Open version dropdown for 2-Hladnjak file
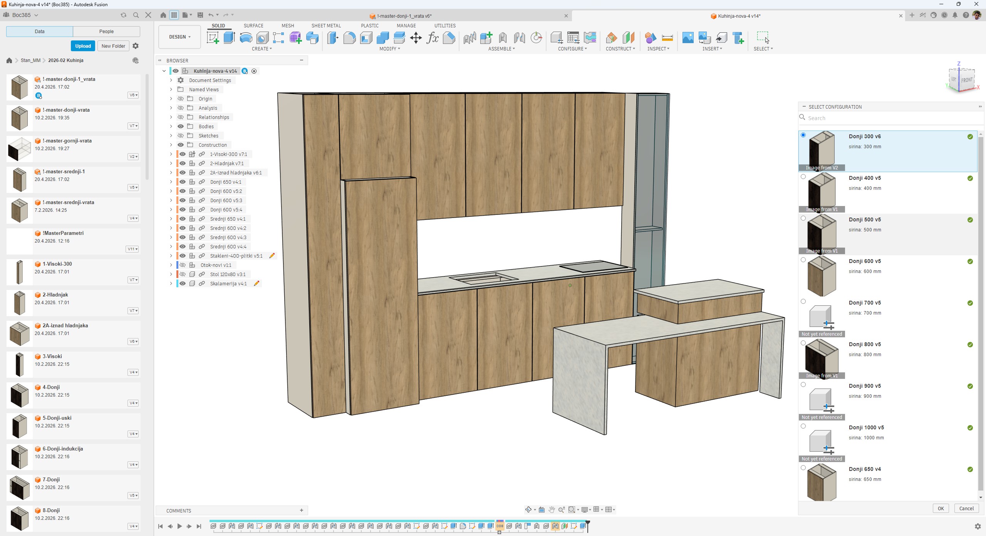The height and width of the screenshot is (536, 986). pos(133,311)
